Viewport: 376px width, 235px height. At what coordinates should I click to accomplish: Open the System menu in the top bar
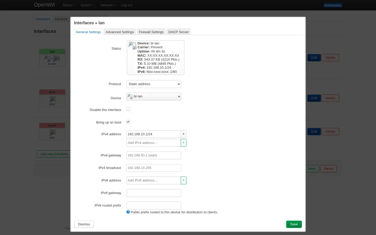[88, 5]
